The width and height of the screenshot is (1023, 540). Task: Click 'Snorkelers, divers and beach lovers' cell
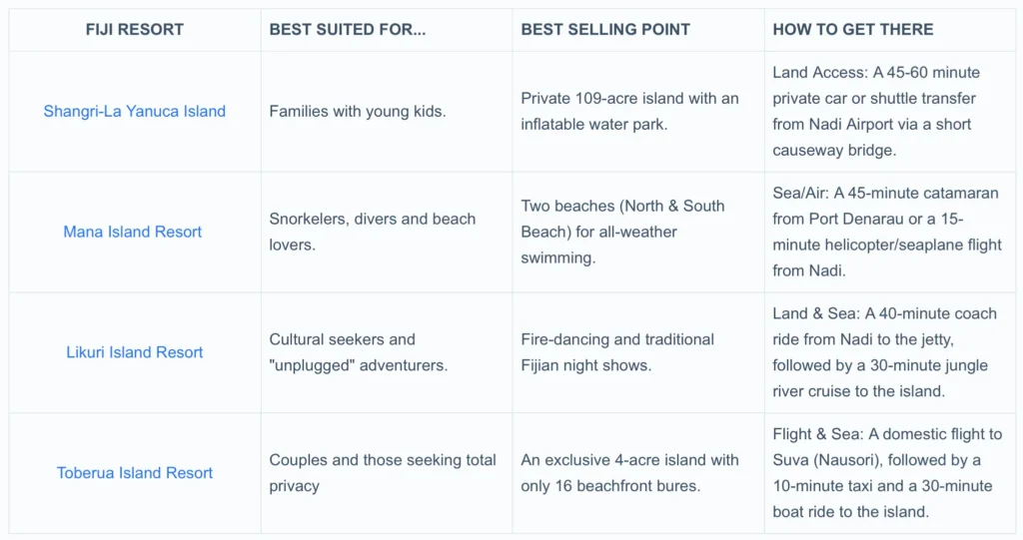(372, 232)
